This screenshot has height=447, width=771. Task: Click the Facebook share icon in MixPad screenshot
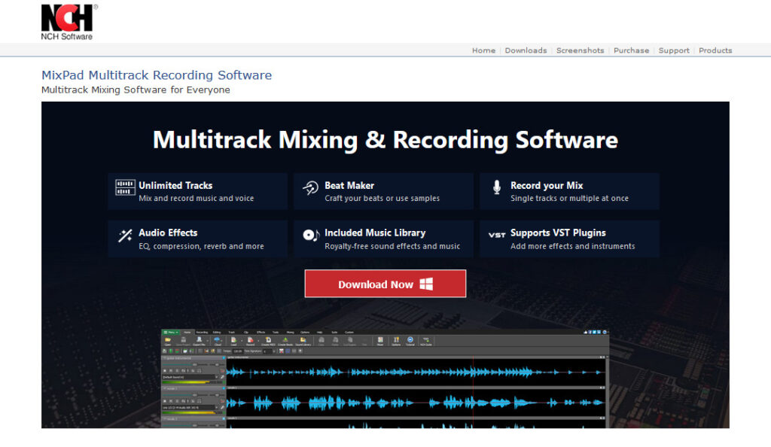click(x=590, y=332)
